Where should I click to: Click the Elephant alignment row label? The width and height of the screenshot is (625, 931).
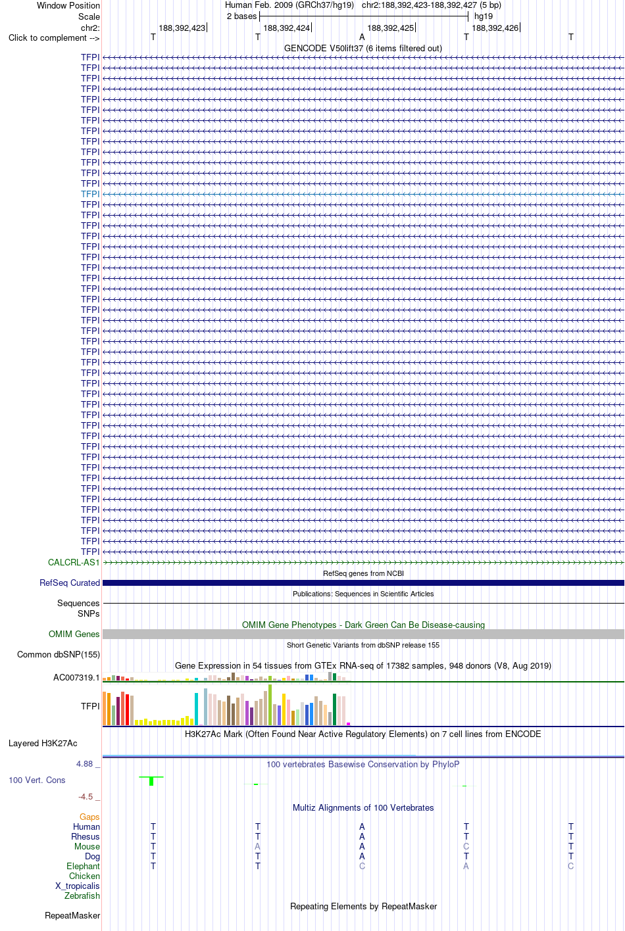pyautogui.click(x=83, y=866)
